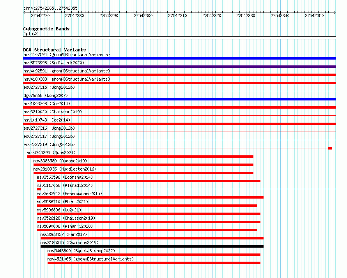Image resolution: width=347 pixels, height=278 pixels.
Task: Open the esv2727319 Wong2012b variant
Action: 49,144
